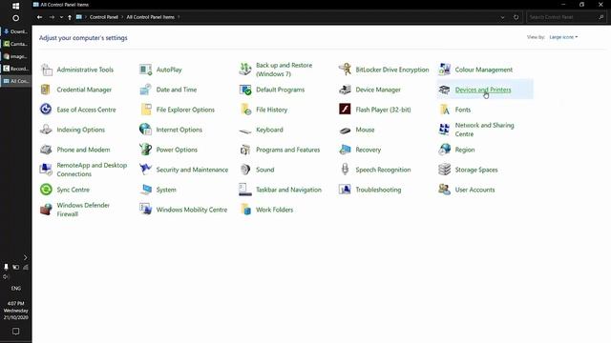The width and height of the screenshot is (611, 343).
Task: Open the View by Large icons dropdown
Action: tap(563, 37)
